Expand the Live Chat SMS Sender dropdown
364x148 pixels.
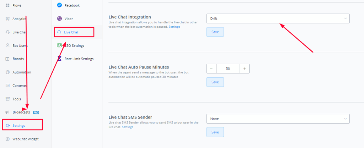(x=278, y=119)
